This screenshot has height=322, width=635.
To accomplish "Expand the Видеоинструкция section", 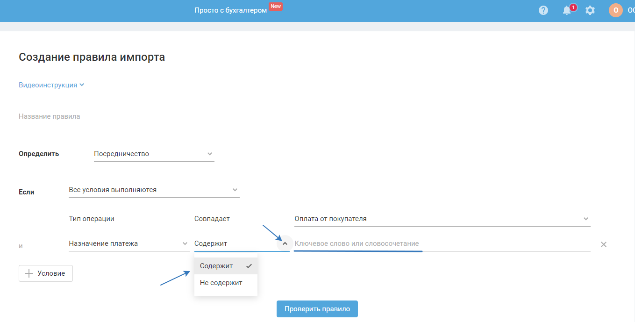I will coord(51,85).
